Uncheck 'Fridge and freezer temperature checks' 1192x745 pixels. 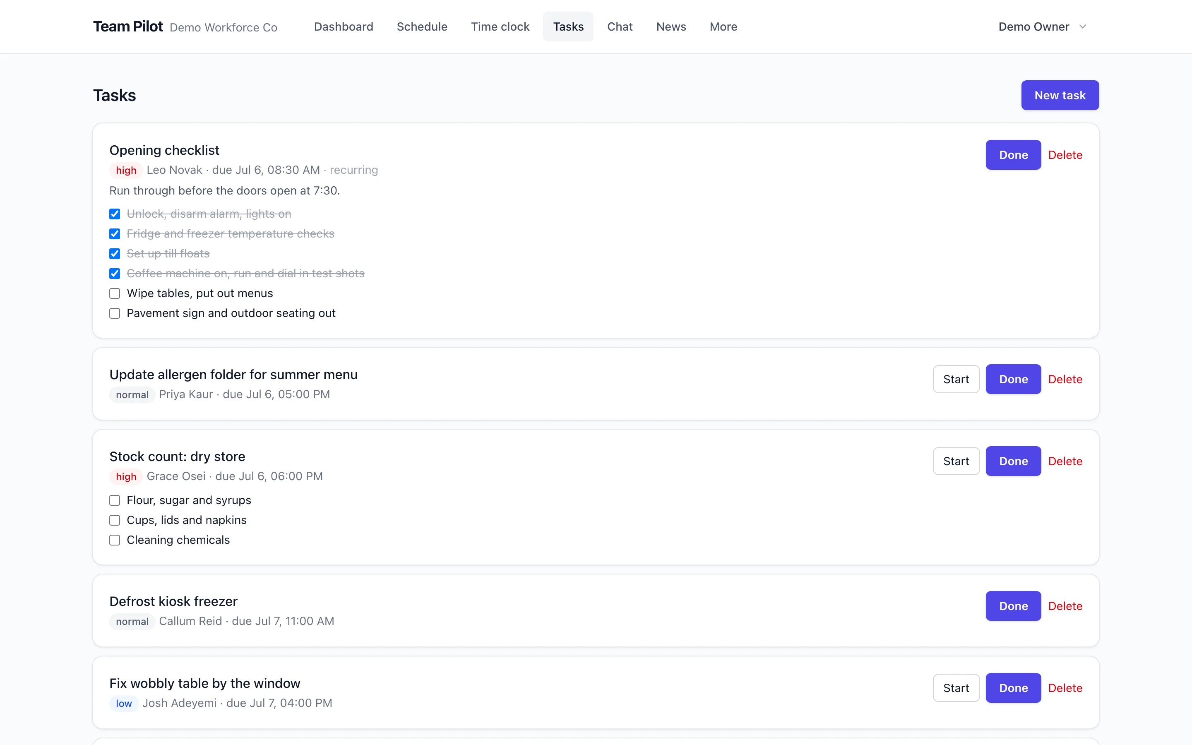point(115,233)
